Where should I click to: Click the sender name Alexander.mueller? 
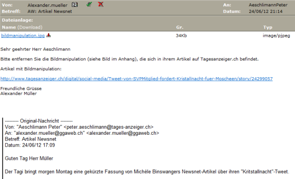pos(47,5)
